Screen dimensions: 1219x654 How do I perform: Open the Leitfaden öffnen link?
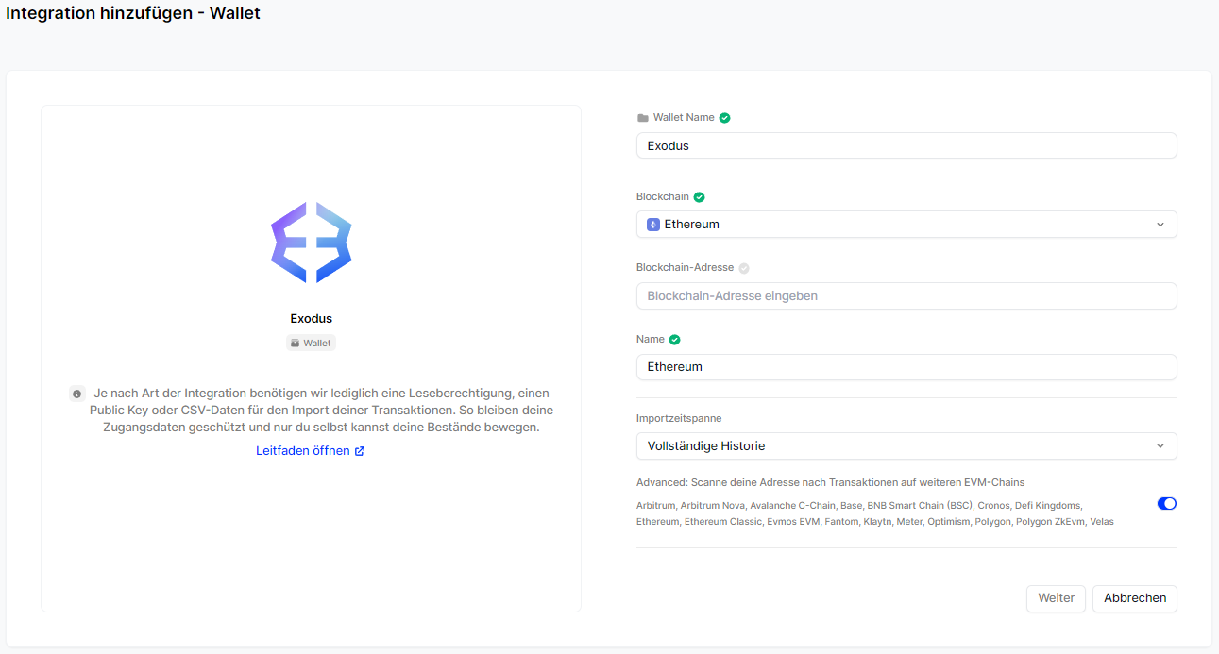[311, 451]
